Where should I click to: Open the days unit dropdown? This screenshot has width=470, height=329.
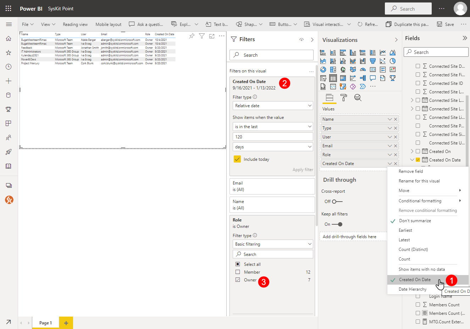tap(273, 147)
